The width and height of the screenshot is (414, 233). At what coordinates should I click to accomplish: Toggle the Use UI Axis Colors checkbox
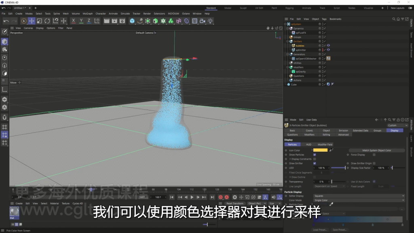(374, 182)
